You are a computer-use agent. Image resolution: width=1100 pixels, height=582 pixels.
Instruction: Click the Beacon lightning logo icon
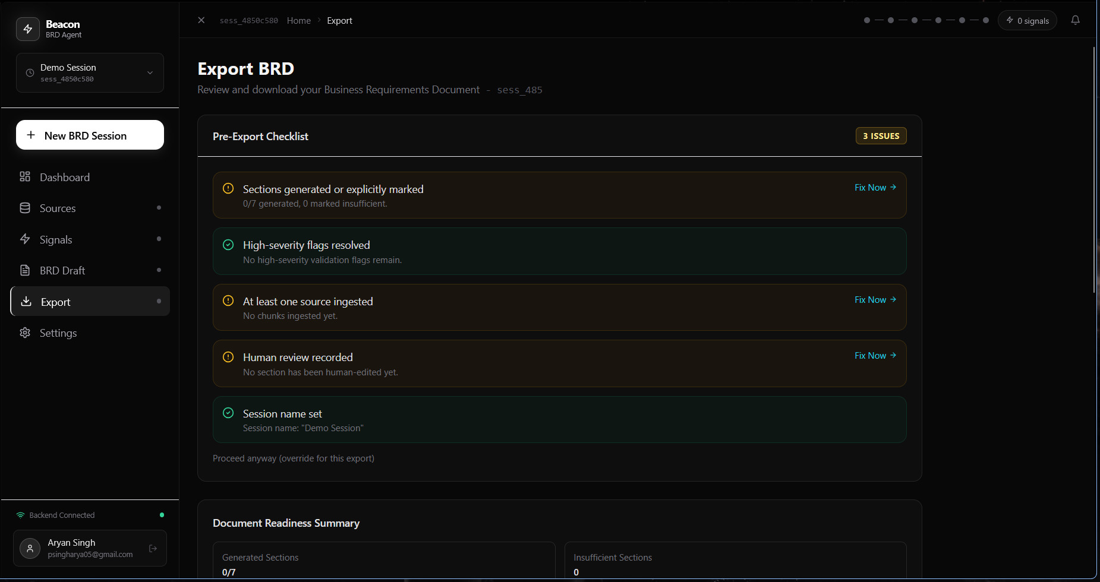(x=28, y=29)
